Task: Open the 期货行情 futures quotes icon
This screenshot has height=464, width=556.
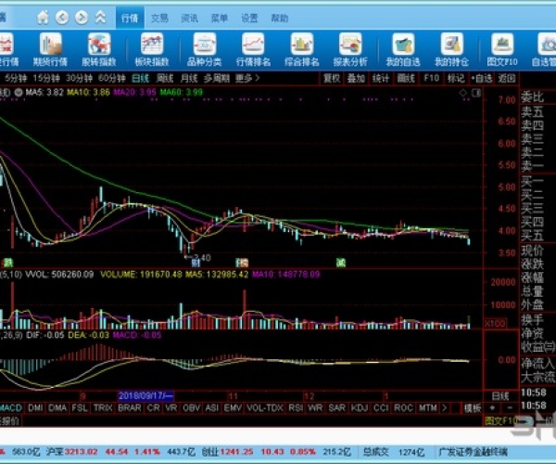Action: tap(51, 48)
